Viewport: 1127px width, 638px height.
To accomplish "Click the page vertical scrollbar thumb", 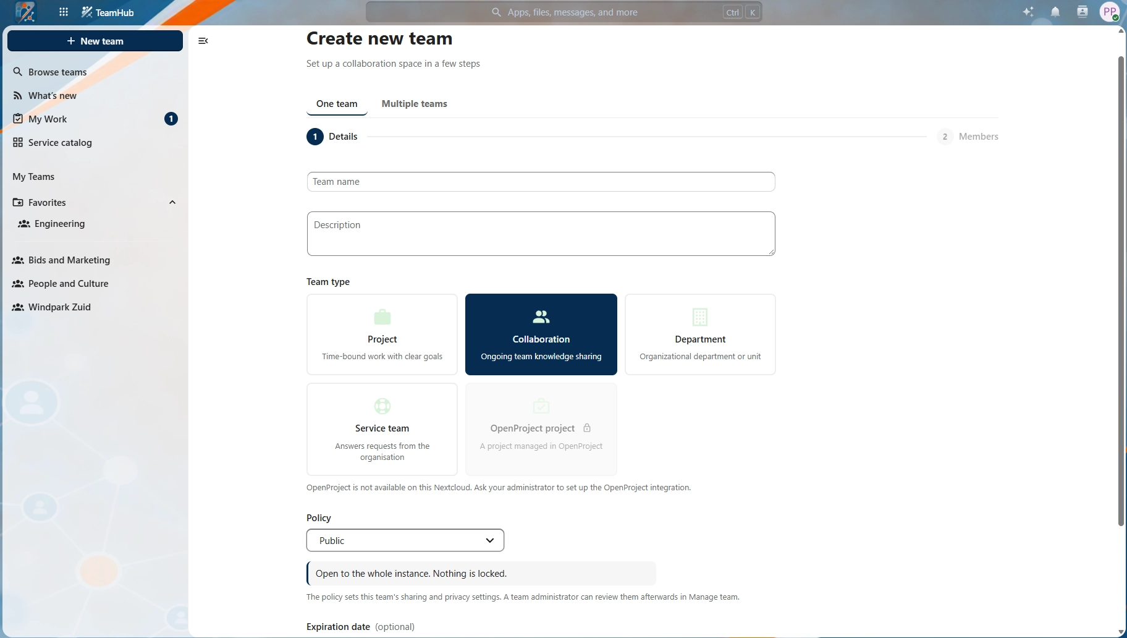I will click(1121, 291).
